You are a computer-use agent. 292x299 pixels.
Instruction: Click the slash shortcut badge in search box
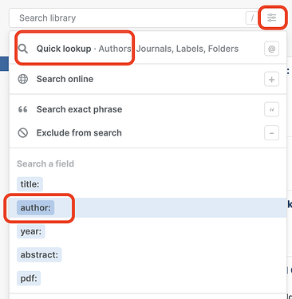click(252, 18)
